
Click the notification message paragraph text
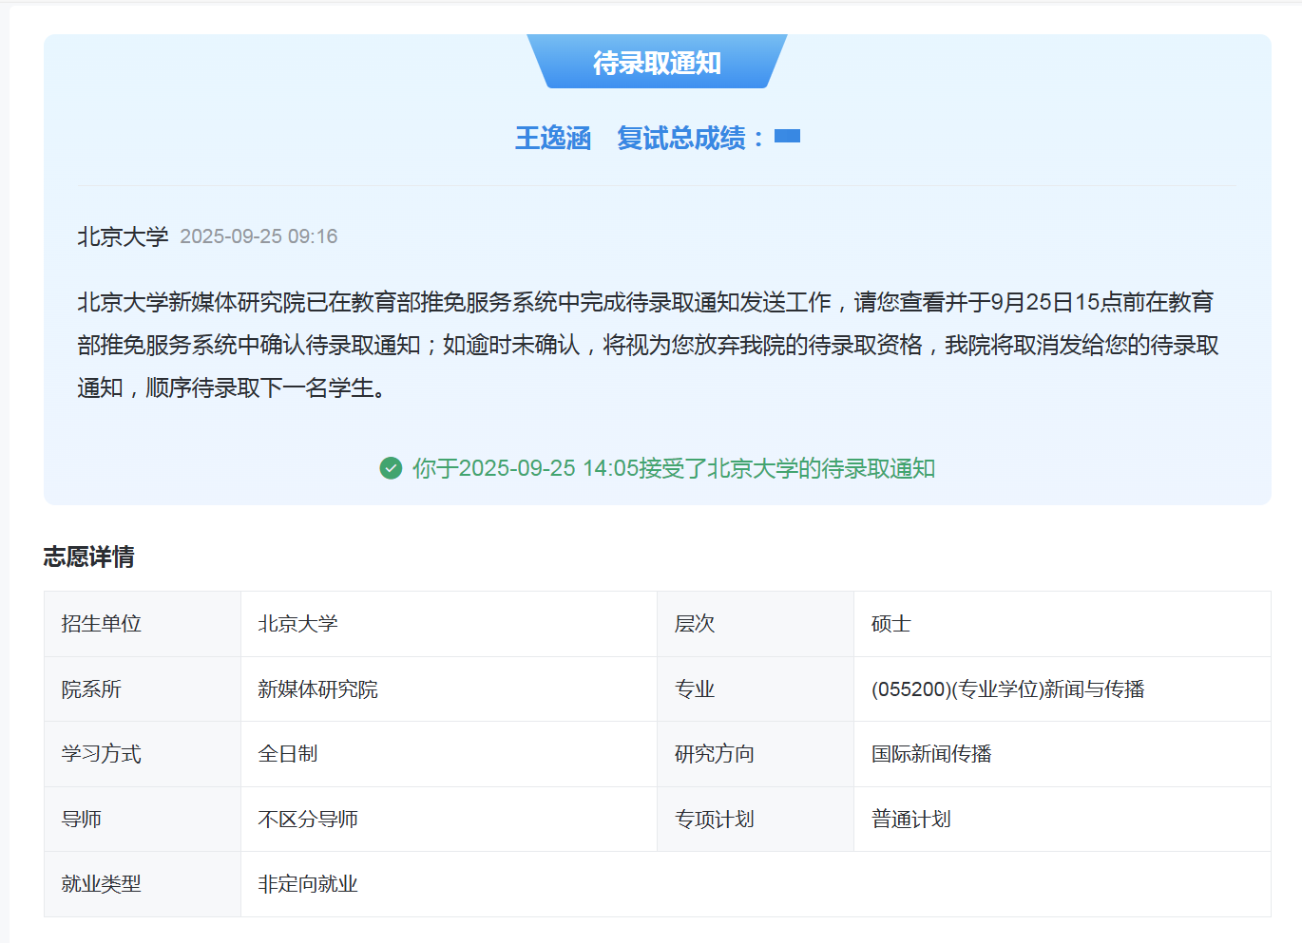coord(646,345)
